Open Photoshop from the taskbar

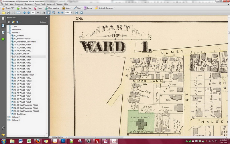[63, 141]
